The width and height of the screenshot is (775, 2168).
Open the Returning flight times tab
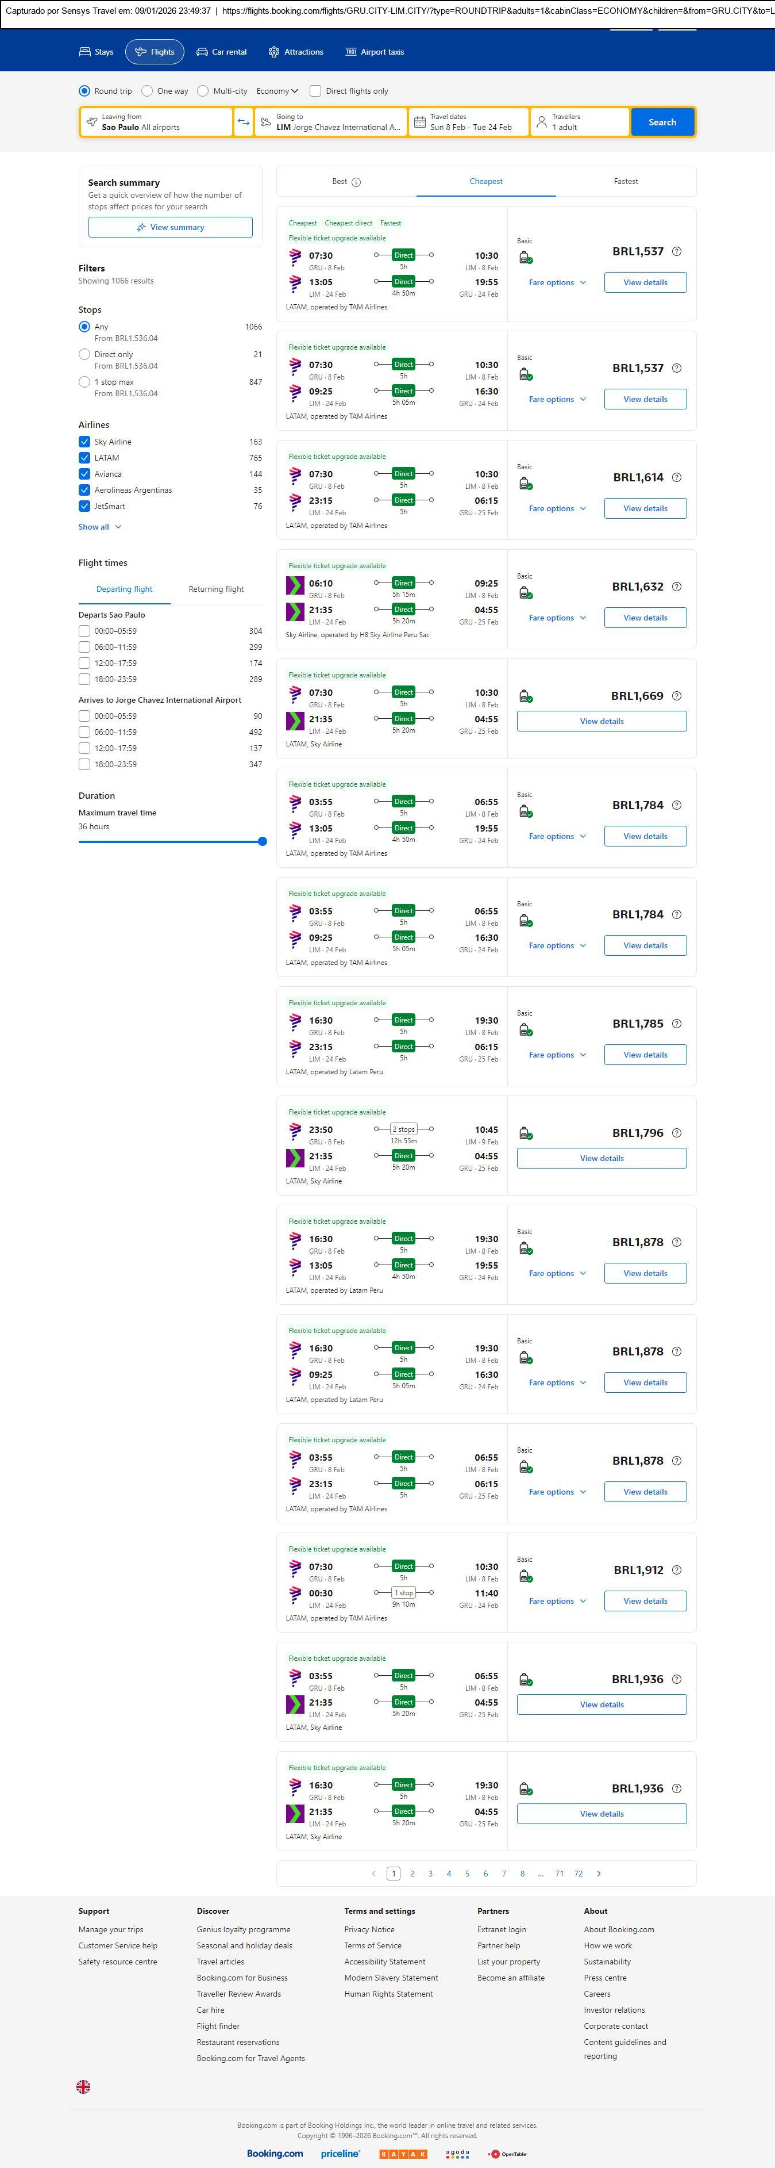tap(216, 589)
